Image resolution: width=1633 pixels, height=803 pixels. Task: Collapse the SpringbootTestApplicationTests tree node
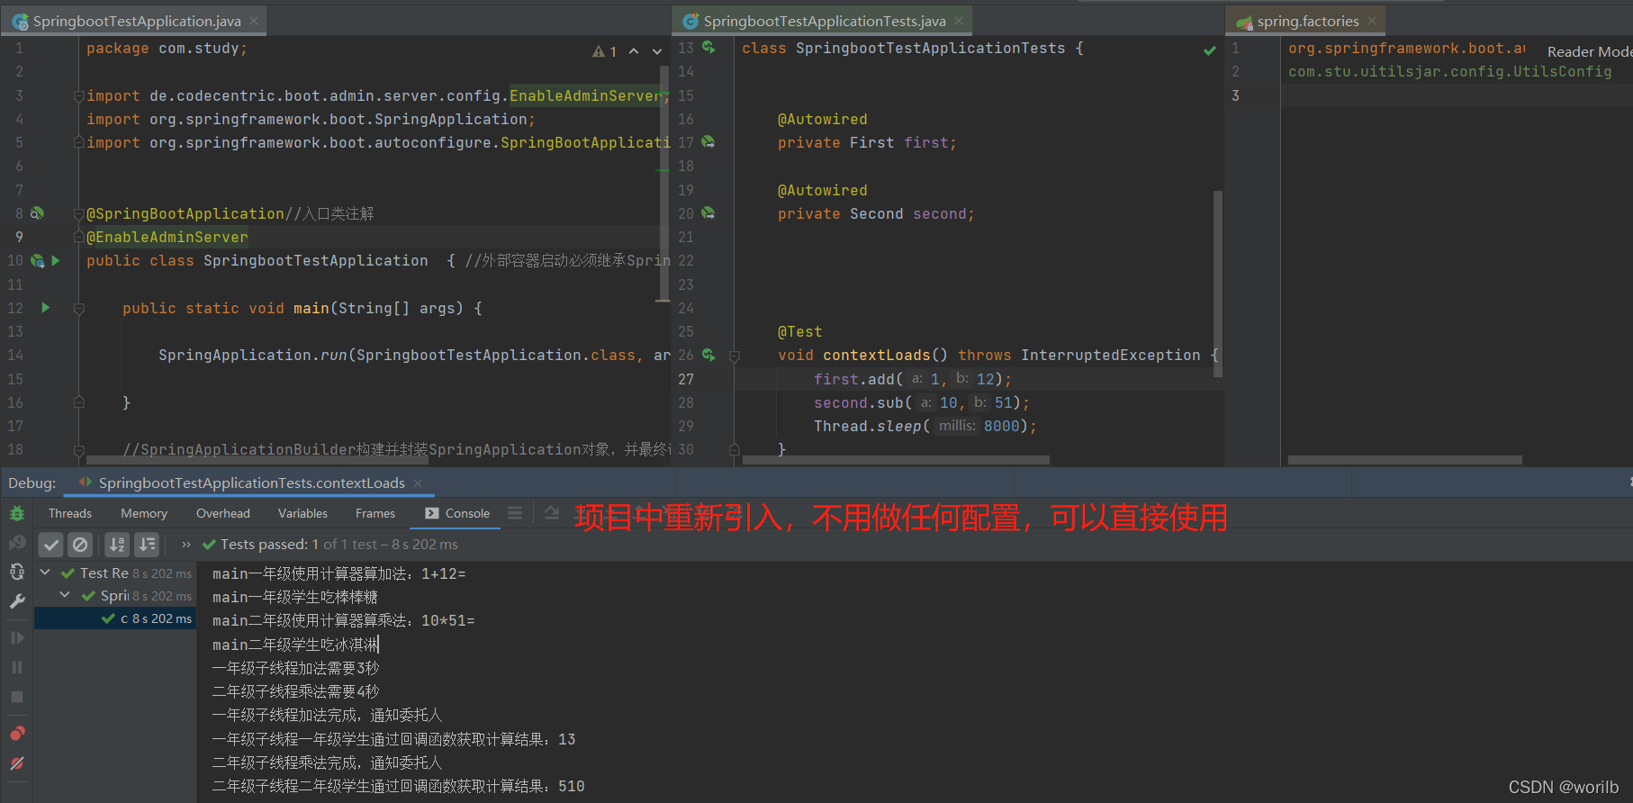point(65,595)
